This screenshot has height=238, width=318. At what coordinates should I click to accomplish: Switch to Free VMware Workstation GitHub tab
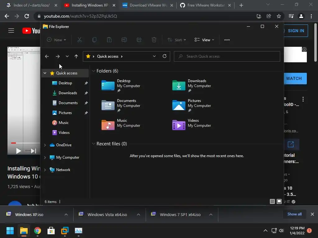click(206, 5)
